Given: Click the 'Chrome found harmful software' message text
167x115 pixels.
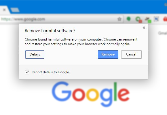Looking at the screenshot, I should pyautogui.click(x=81, y=42).
